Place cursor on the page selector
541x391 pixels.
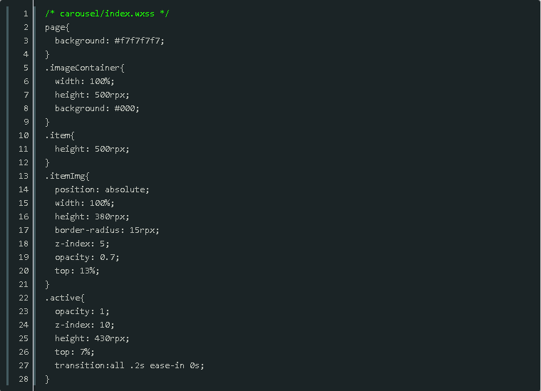pos(57,27)
